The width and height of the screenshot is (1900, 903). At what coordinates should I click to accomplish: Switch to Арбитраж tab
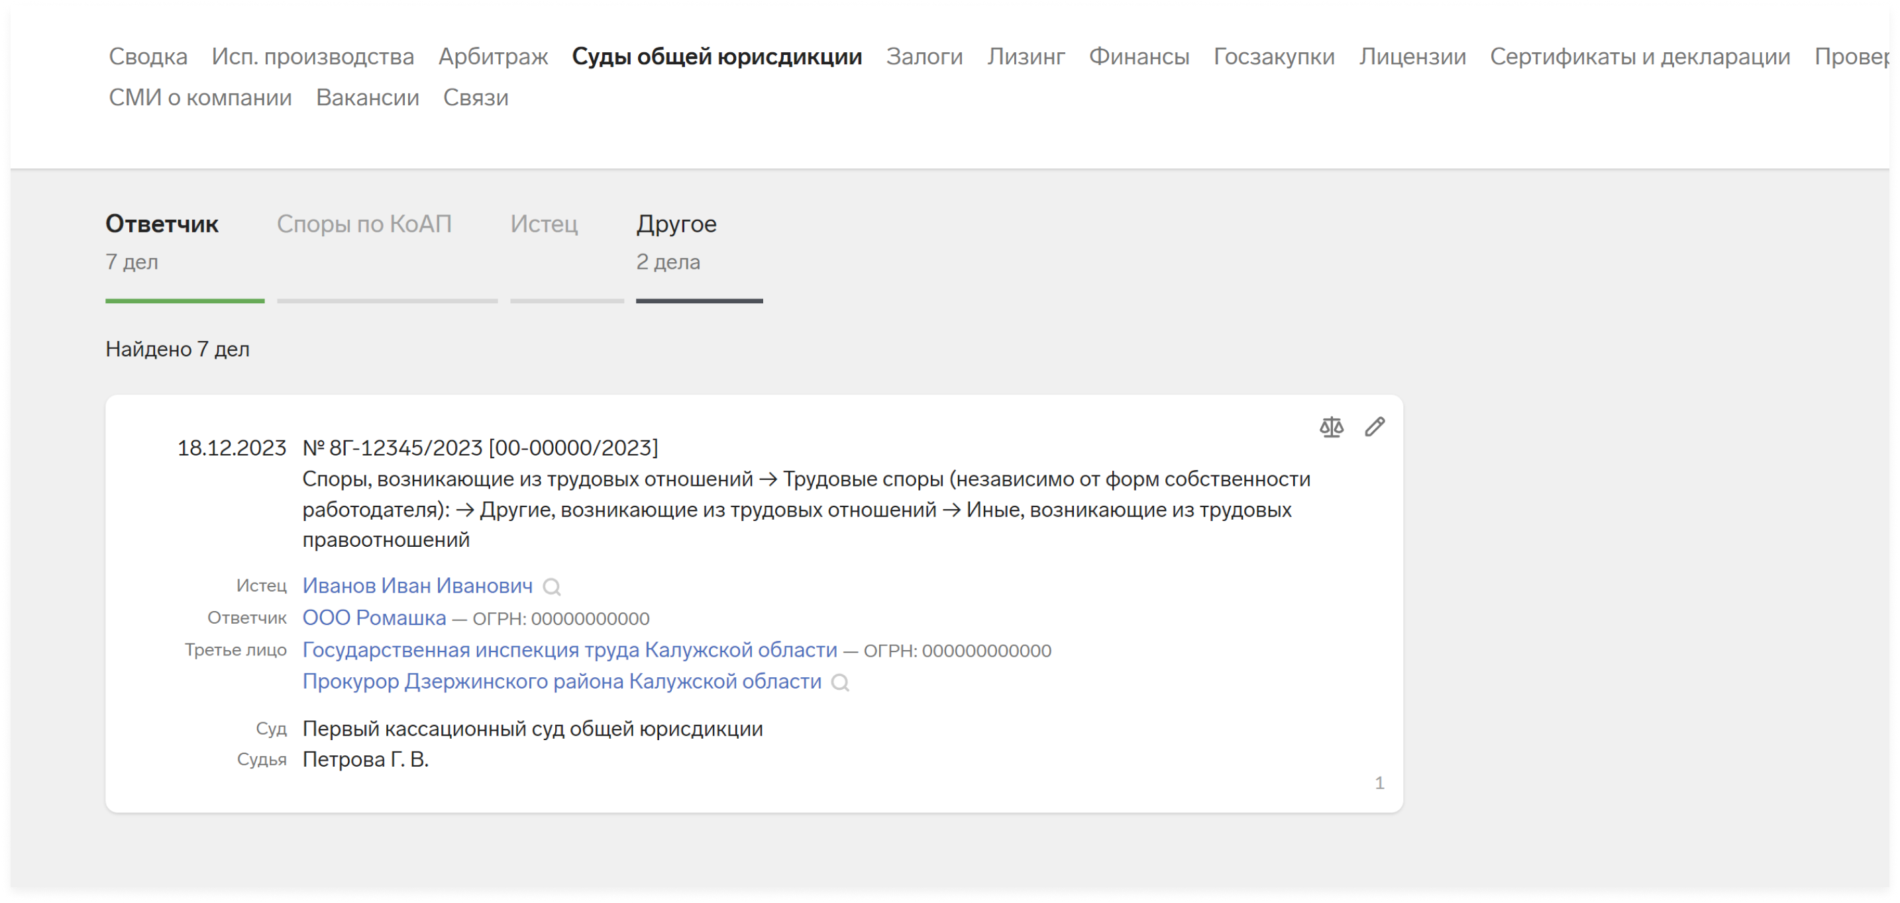pyautogui.click(x=494, y=57)
